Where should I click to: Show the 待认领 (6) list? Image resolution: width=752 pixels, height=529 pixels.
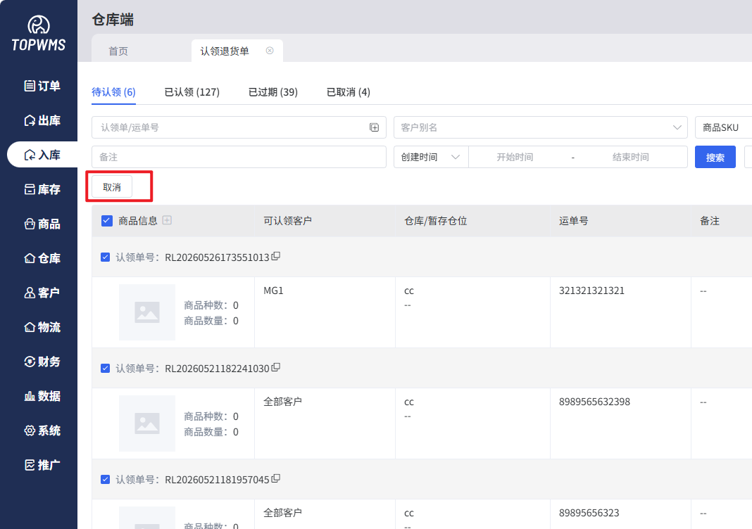pyautogui.click(x=113, y=92)
